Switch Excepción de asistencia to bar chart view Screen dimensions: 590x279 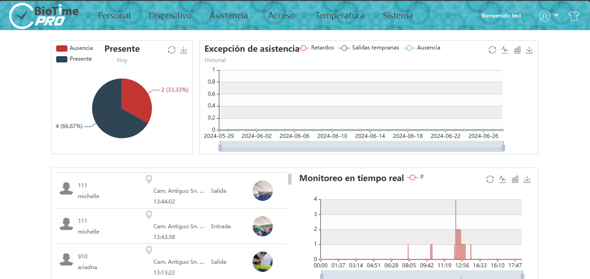[517, 50]
